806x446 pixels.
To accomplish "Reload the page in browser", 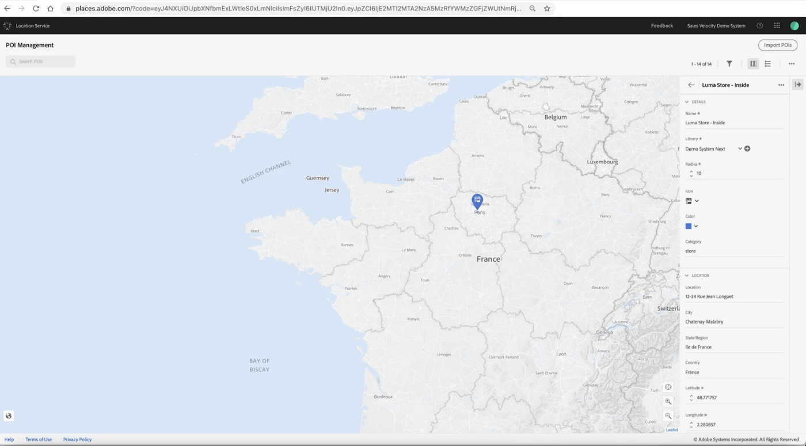I will [36, 9].
